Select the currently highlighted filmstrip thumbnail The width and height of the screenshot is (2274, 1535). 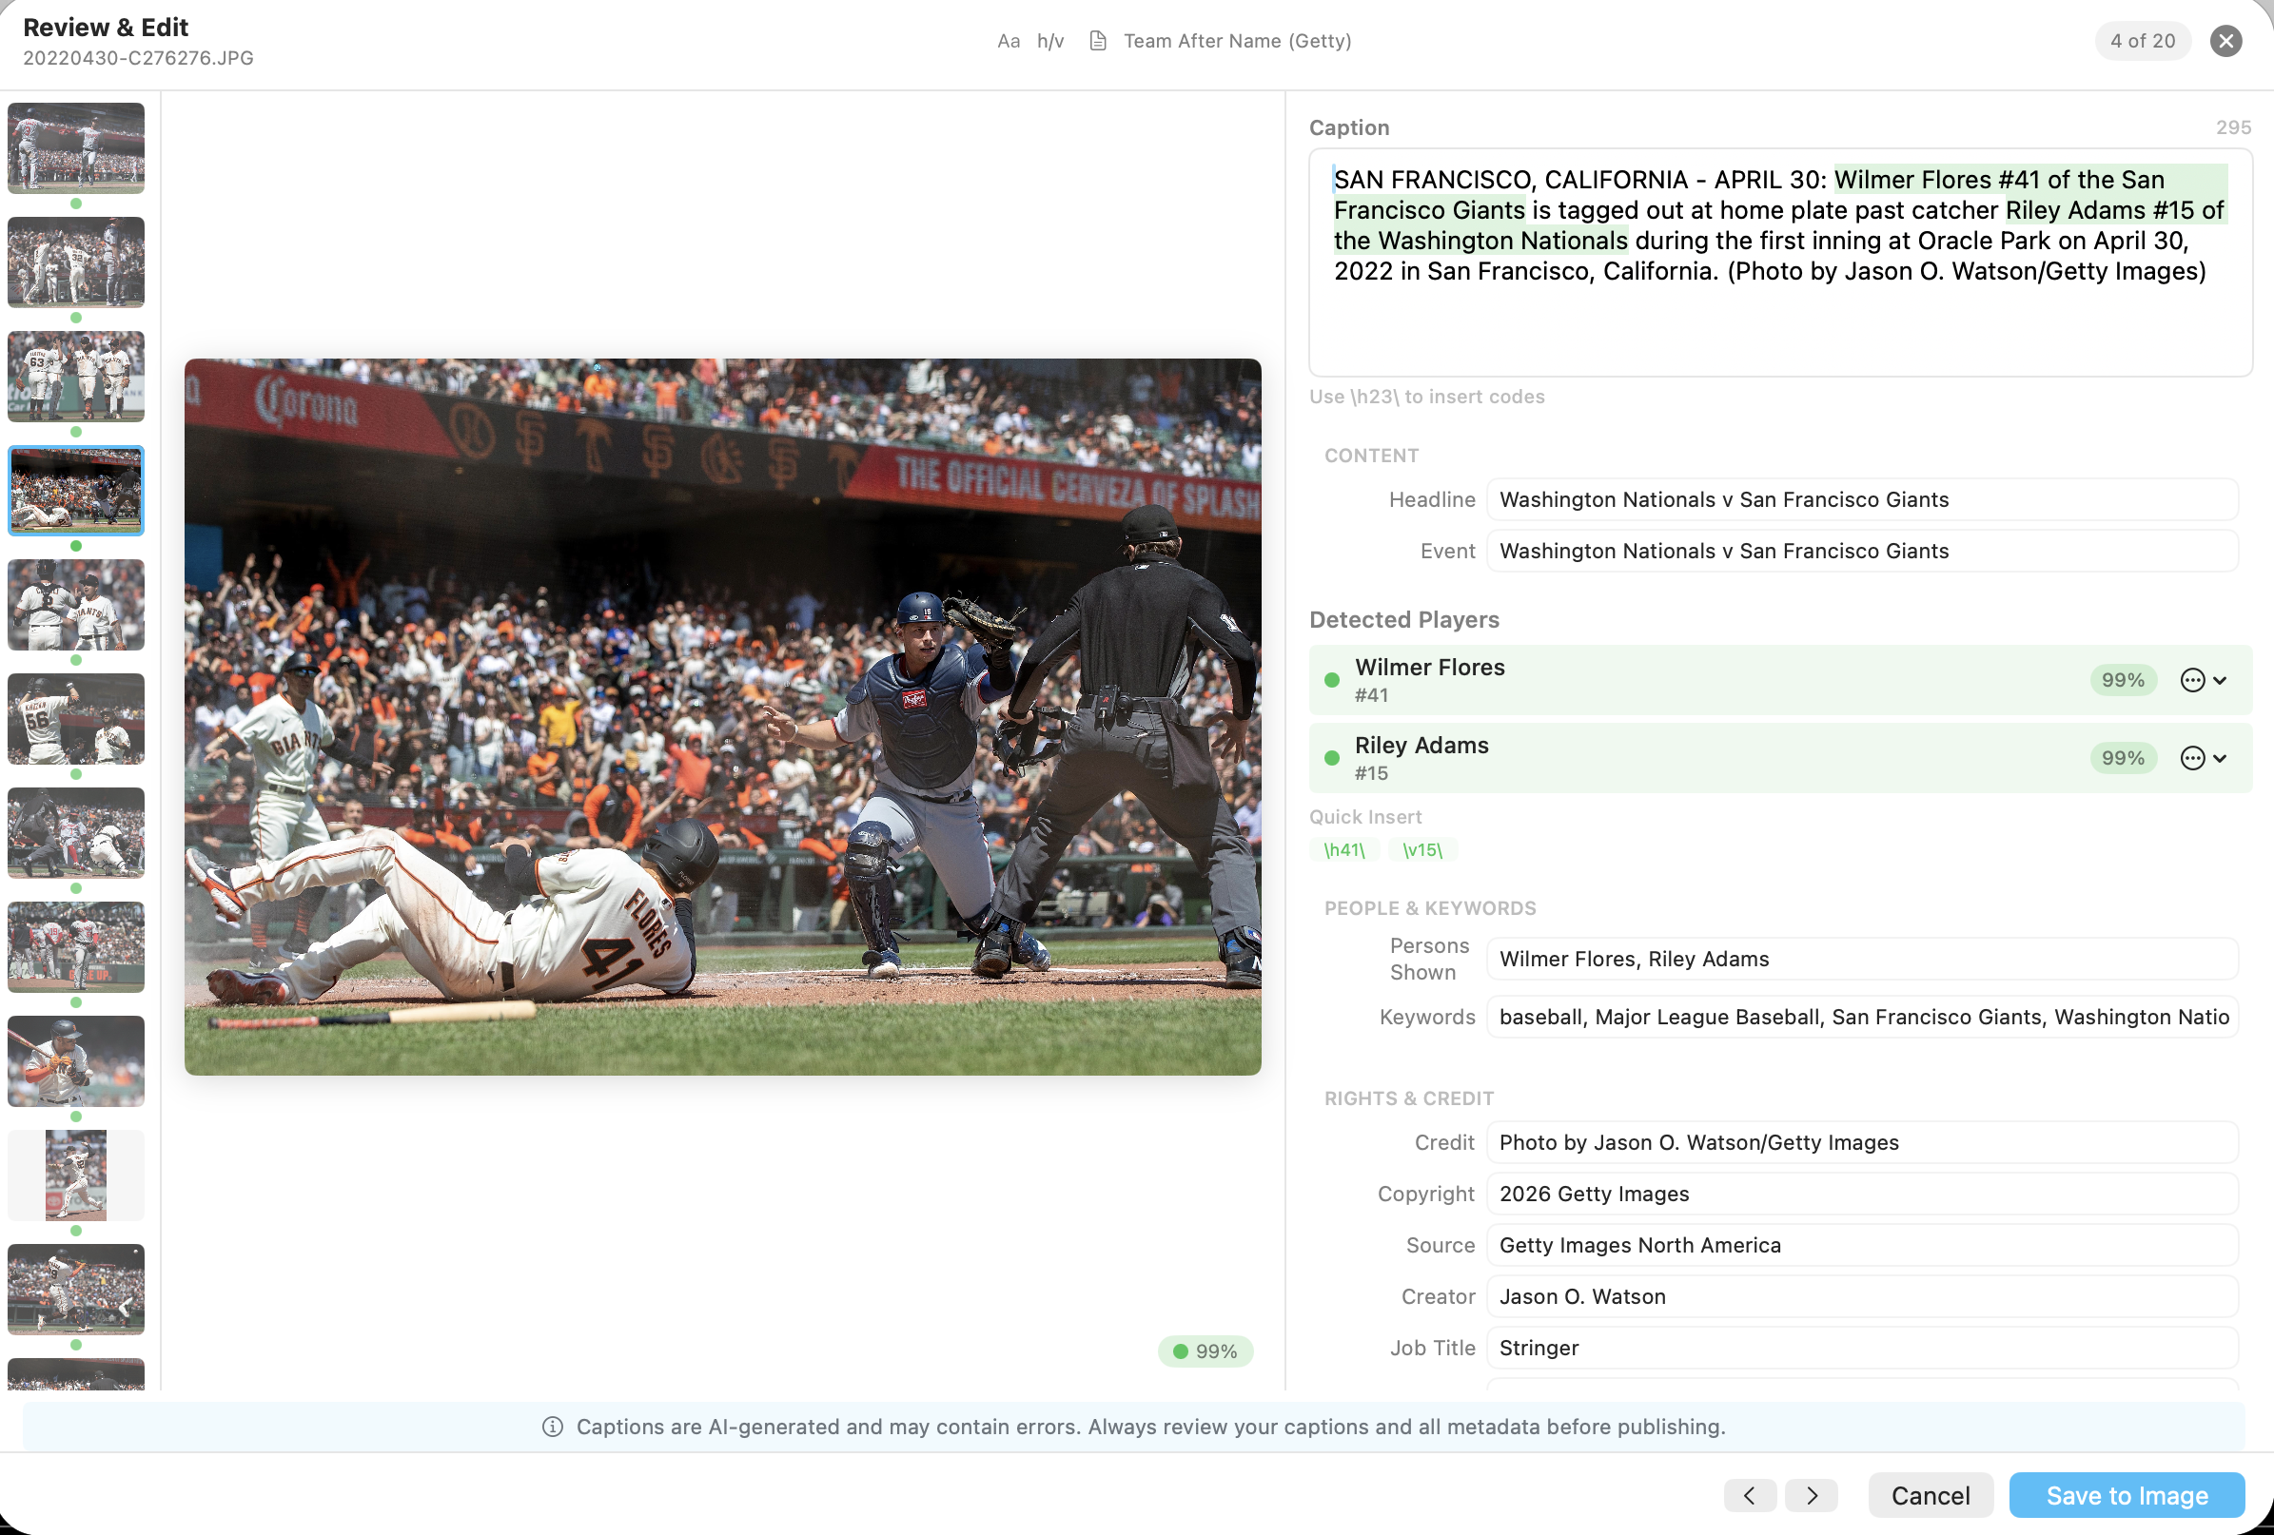[75, 490]
